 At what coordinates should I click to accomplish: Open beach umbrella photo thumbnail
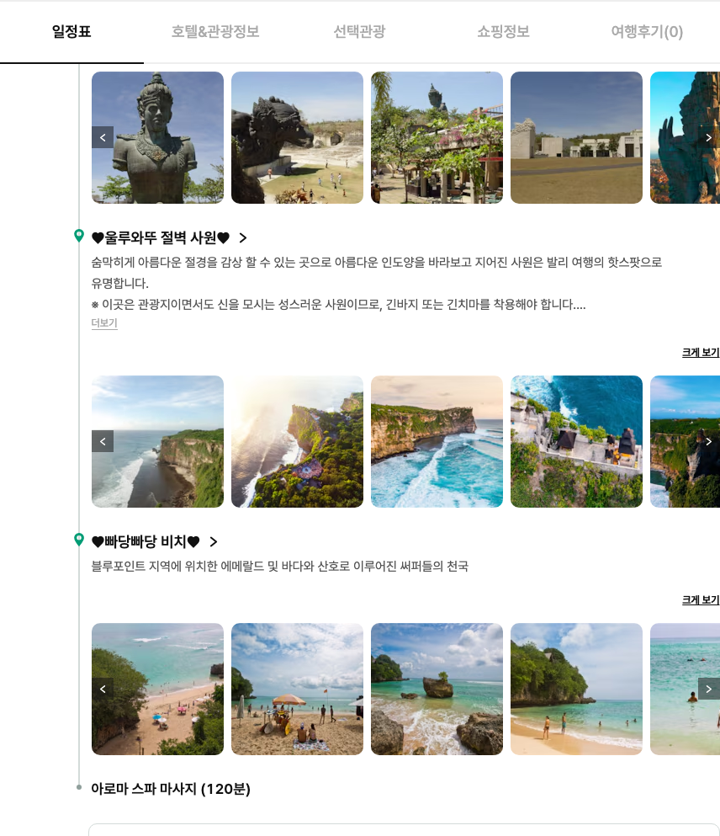(297, 689)
